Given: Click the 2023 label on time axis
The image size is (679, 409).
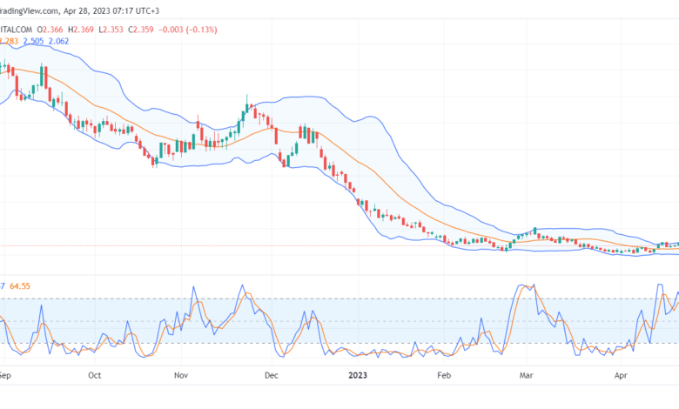Looking at the screenshot, I should 358,375.
